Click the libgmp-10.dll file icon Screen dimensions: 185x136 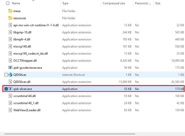(x=10, y=32)
